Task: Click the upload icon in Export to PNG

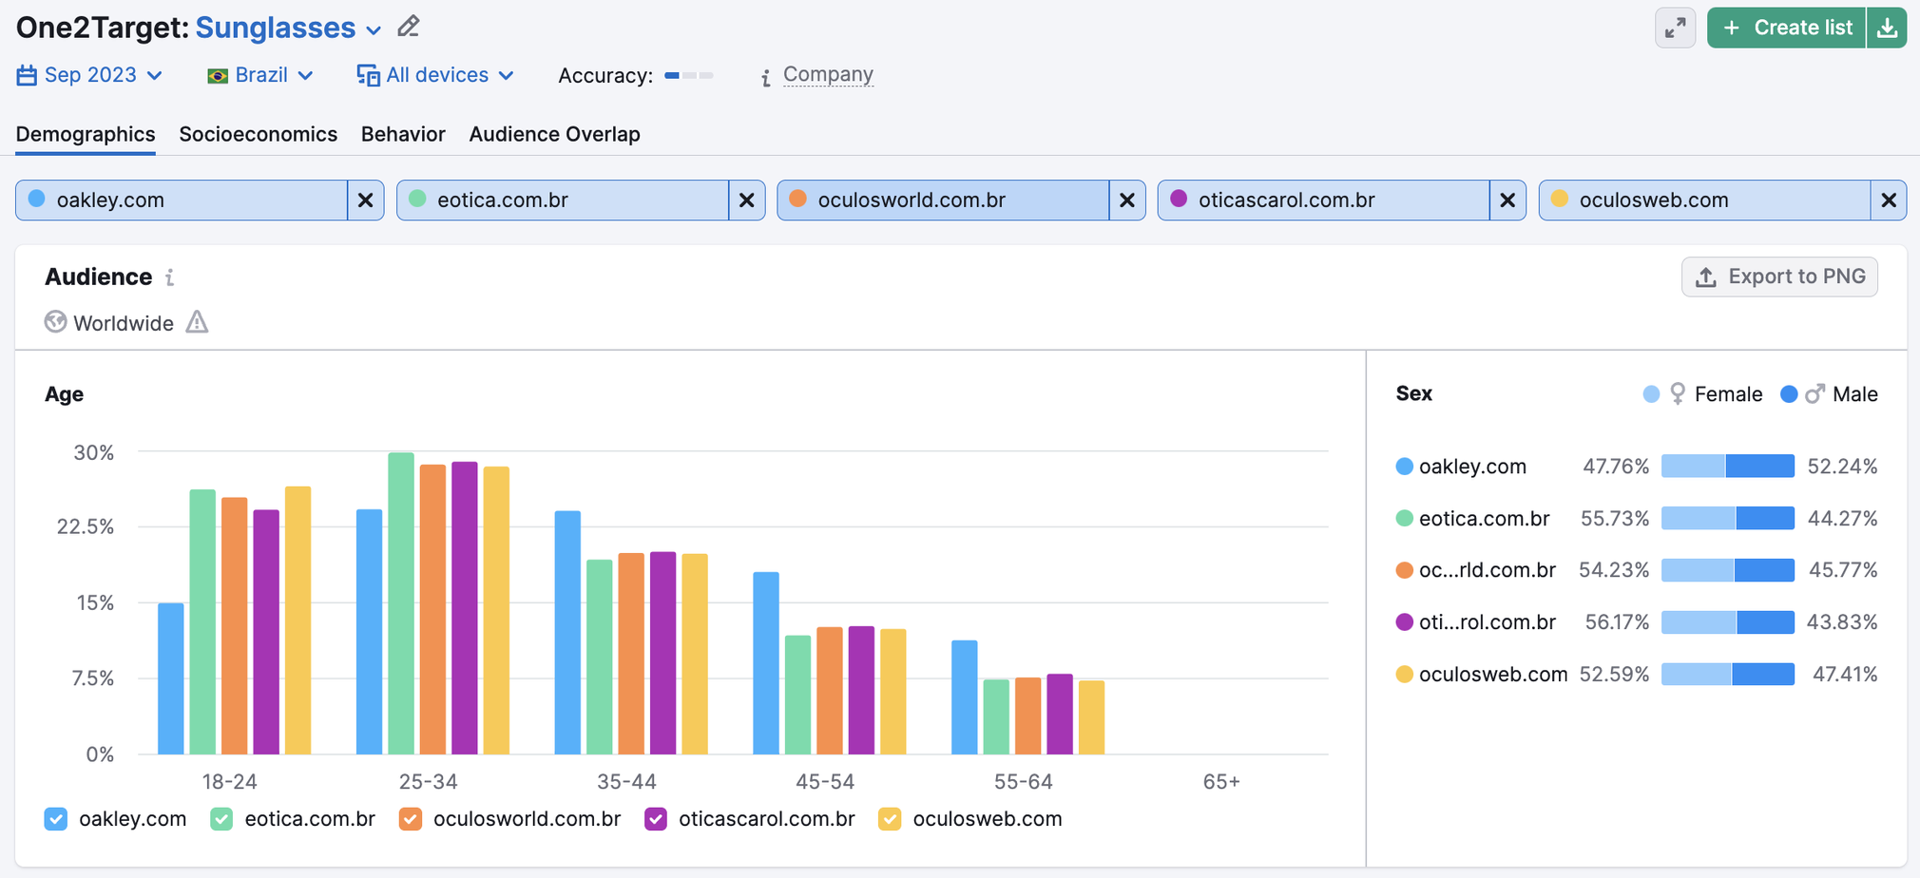Action: pyautogui.click(x=1706, y=277)
